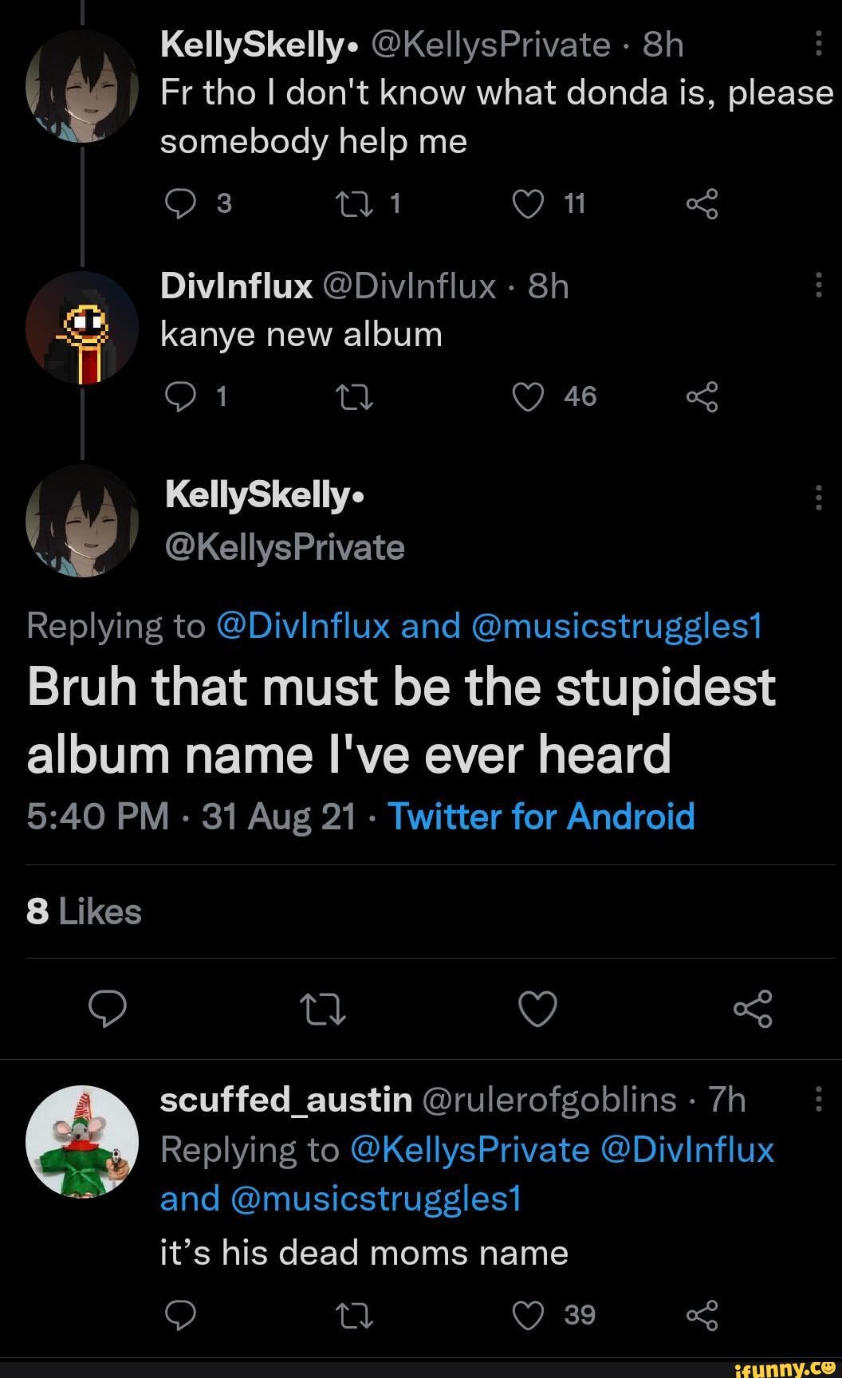Open the more options menu on KellySkelly's first tweet
Viewport: 842px width, 1378px height.
click(819, 45)
